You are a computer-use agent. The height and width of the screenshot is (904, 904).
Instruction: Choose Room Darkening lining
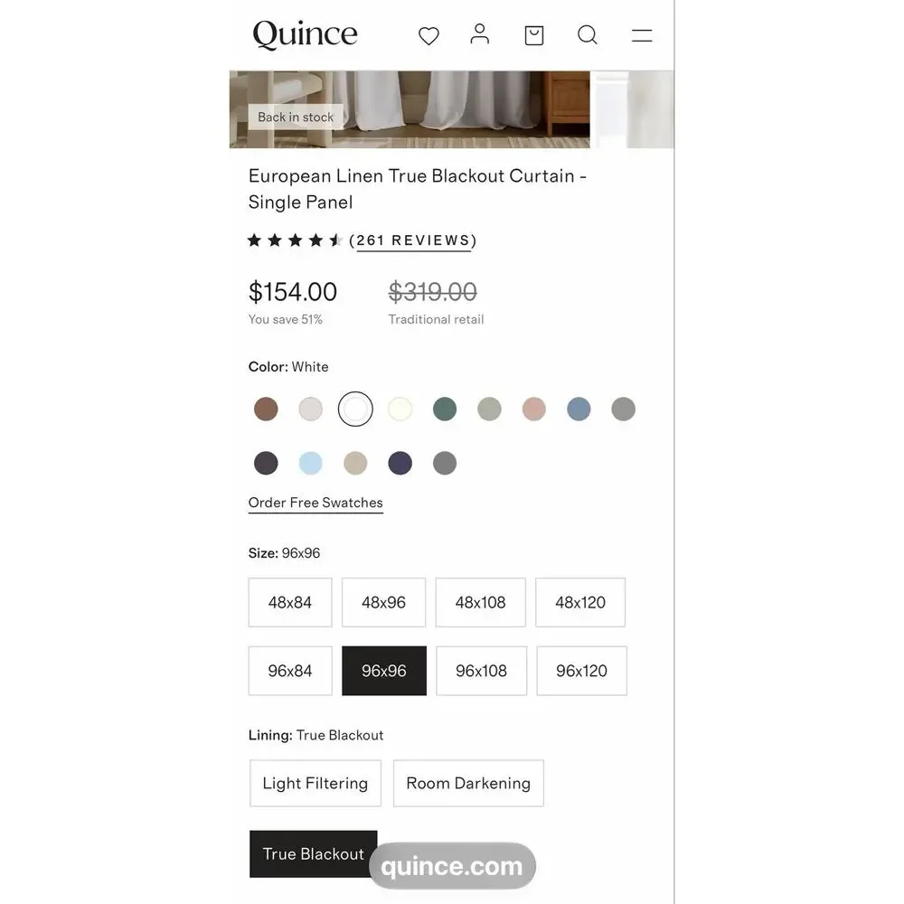[x=468, y=783]
